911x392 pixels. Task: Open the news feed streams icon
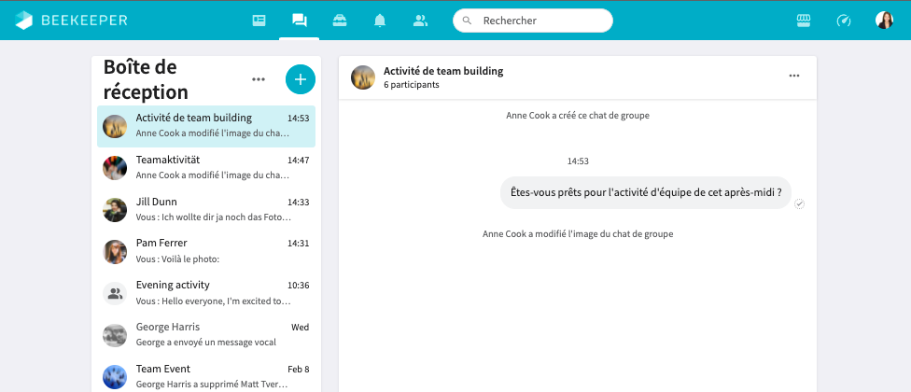click(x=259, y=21)
